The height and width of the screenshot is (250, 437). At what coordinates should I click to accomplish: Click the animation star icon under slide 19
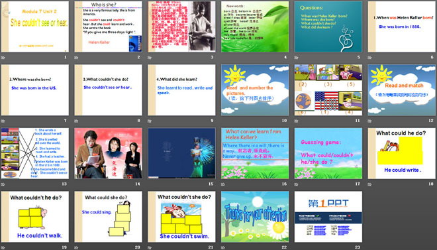[3, 247]
